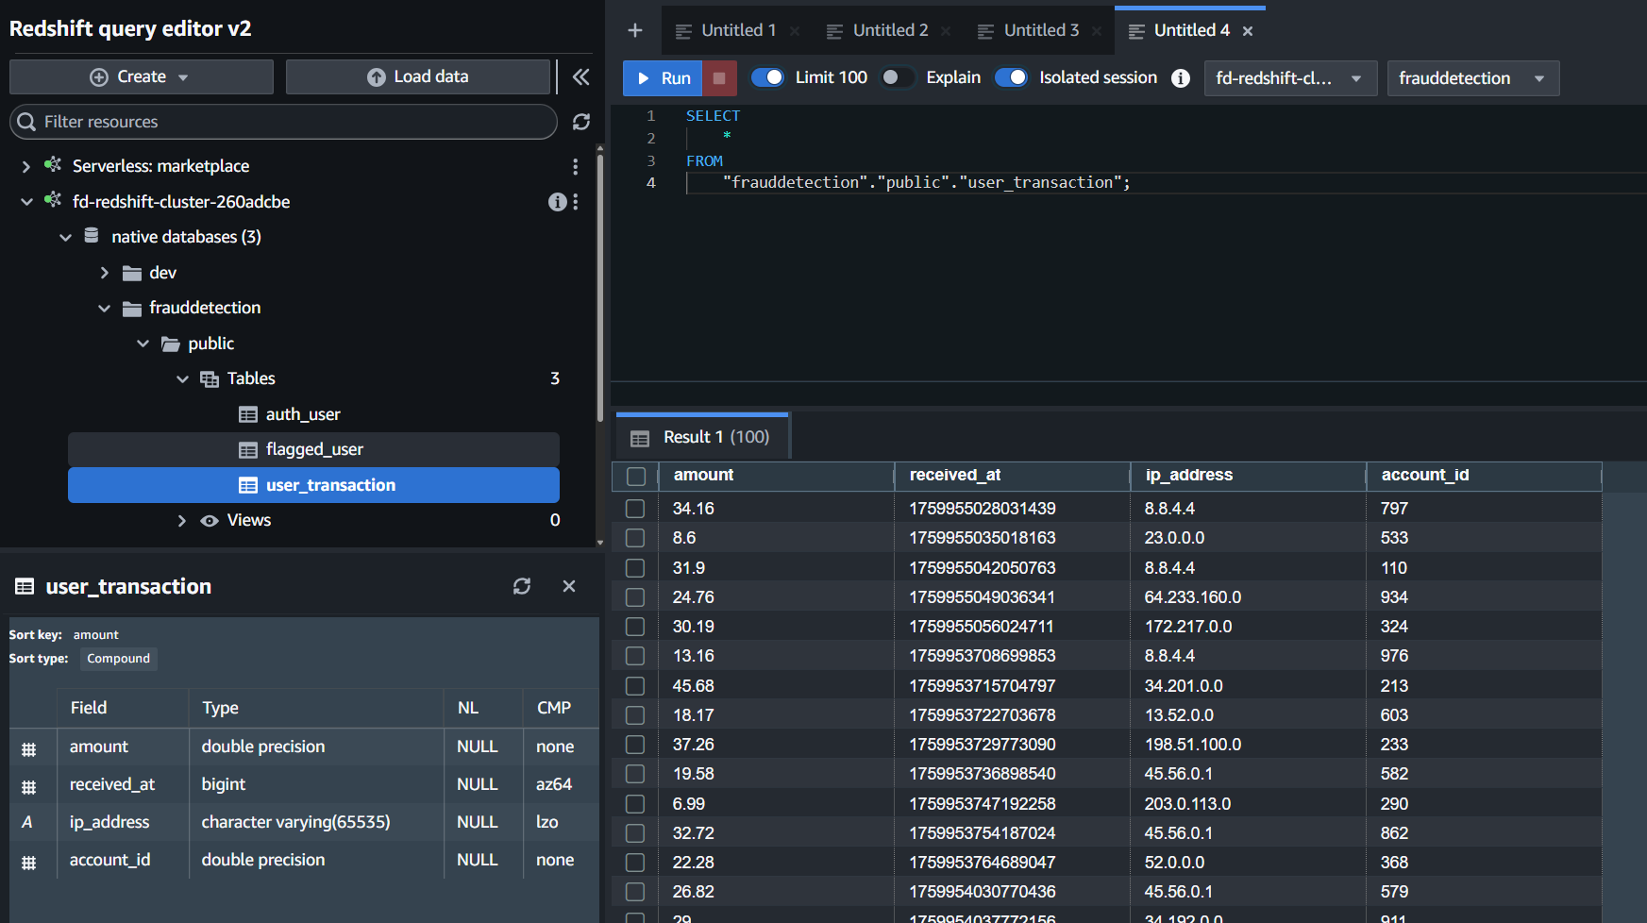1647x923 pixels.
Task: Stop the running query
Action: [x=719, y=78]
